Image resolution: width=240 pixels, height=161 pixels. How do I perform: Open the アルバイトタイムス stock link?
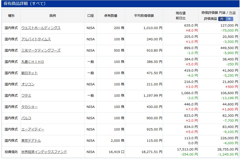click(36, 39)
